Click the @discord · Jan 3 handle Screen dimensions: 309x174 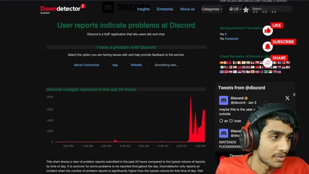pos(243,102)
